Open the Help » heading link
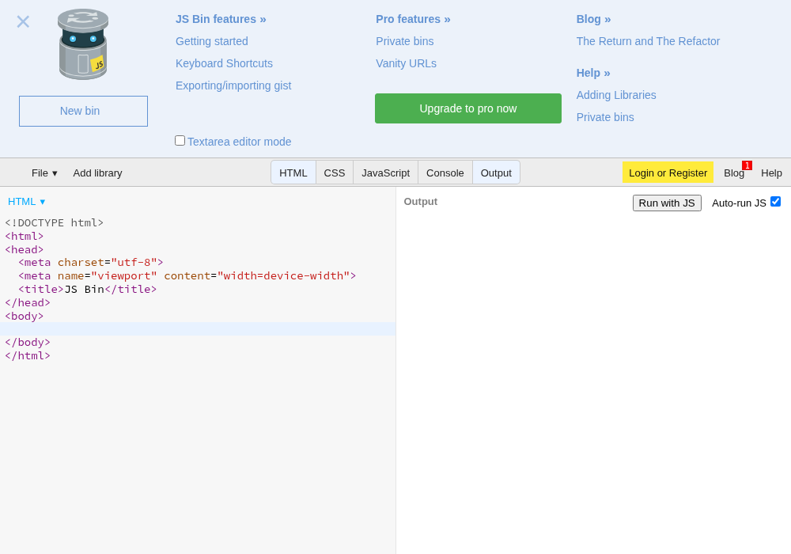791x554 pixels. point(593,73)
